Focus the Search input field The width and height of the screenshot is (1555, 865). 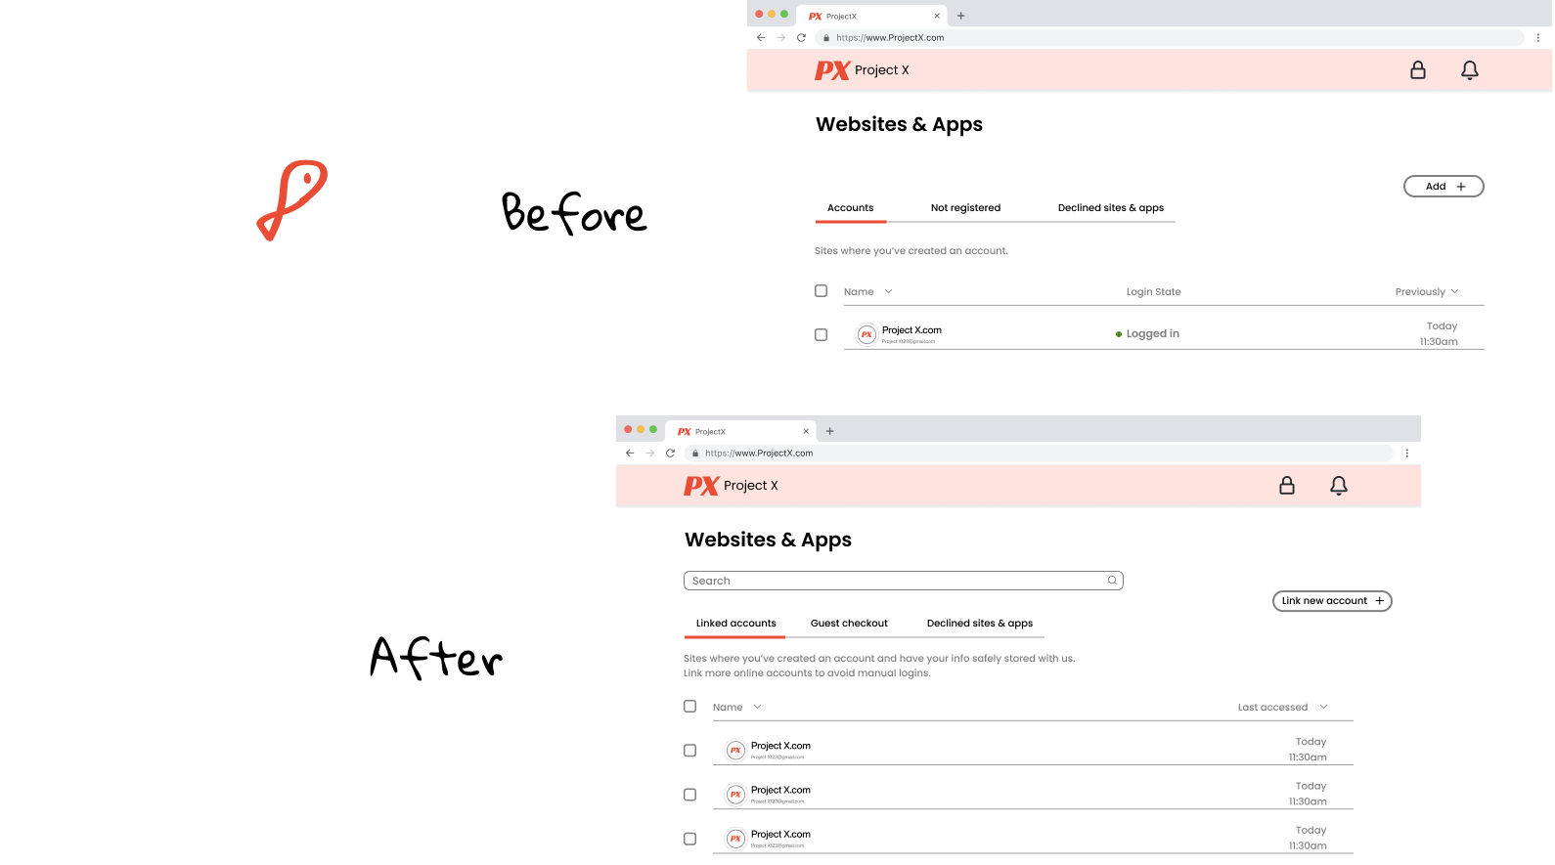895,581
